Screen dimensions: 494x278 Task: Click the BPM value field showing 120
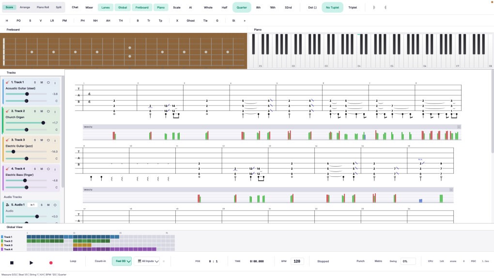[x=297, y=262]
